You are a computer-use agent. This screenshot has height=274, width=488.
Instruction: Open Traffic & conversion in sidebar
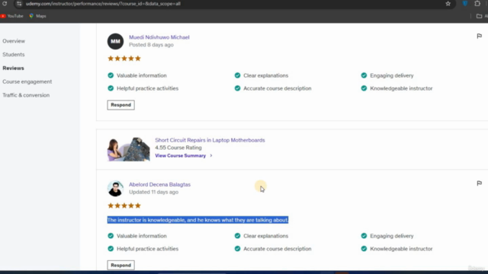pos(26,95)
